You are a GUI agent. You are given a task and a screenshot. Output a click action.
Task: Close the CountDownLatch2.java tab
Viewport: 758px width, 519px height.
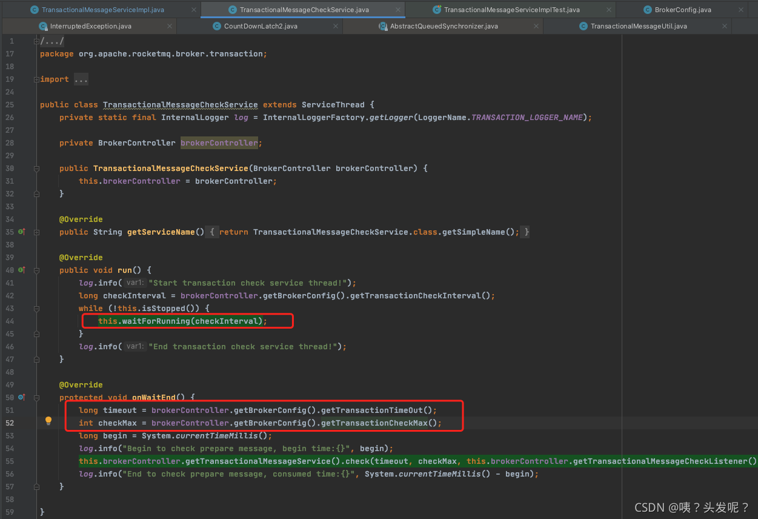[x=336, y=26]
